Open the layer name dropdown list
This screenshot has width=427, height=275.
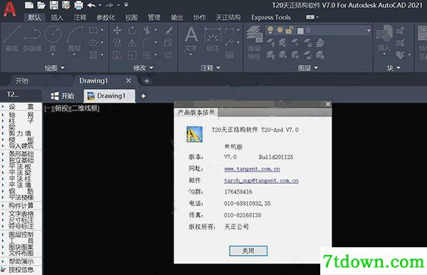click(369, 30)
